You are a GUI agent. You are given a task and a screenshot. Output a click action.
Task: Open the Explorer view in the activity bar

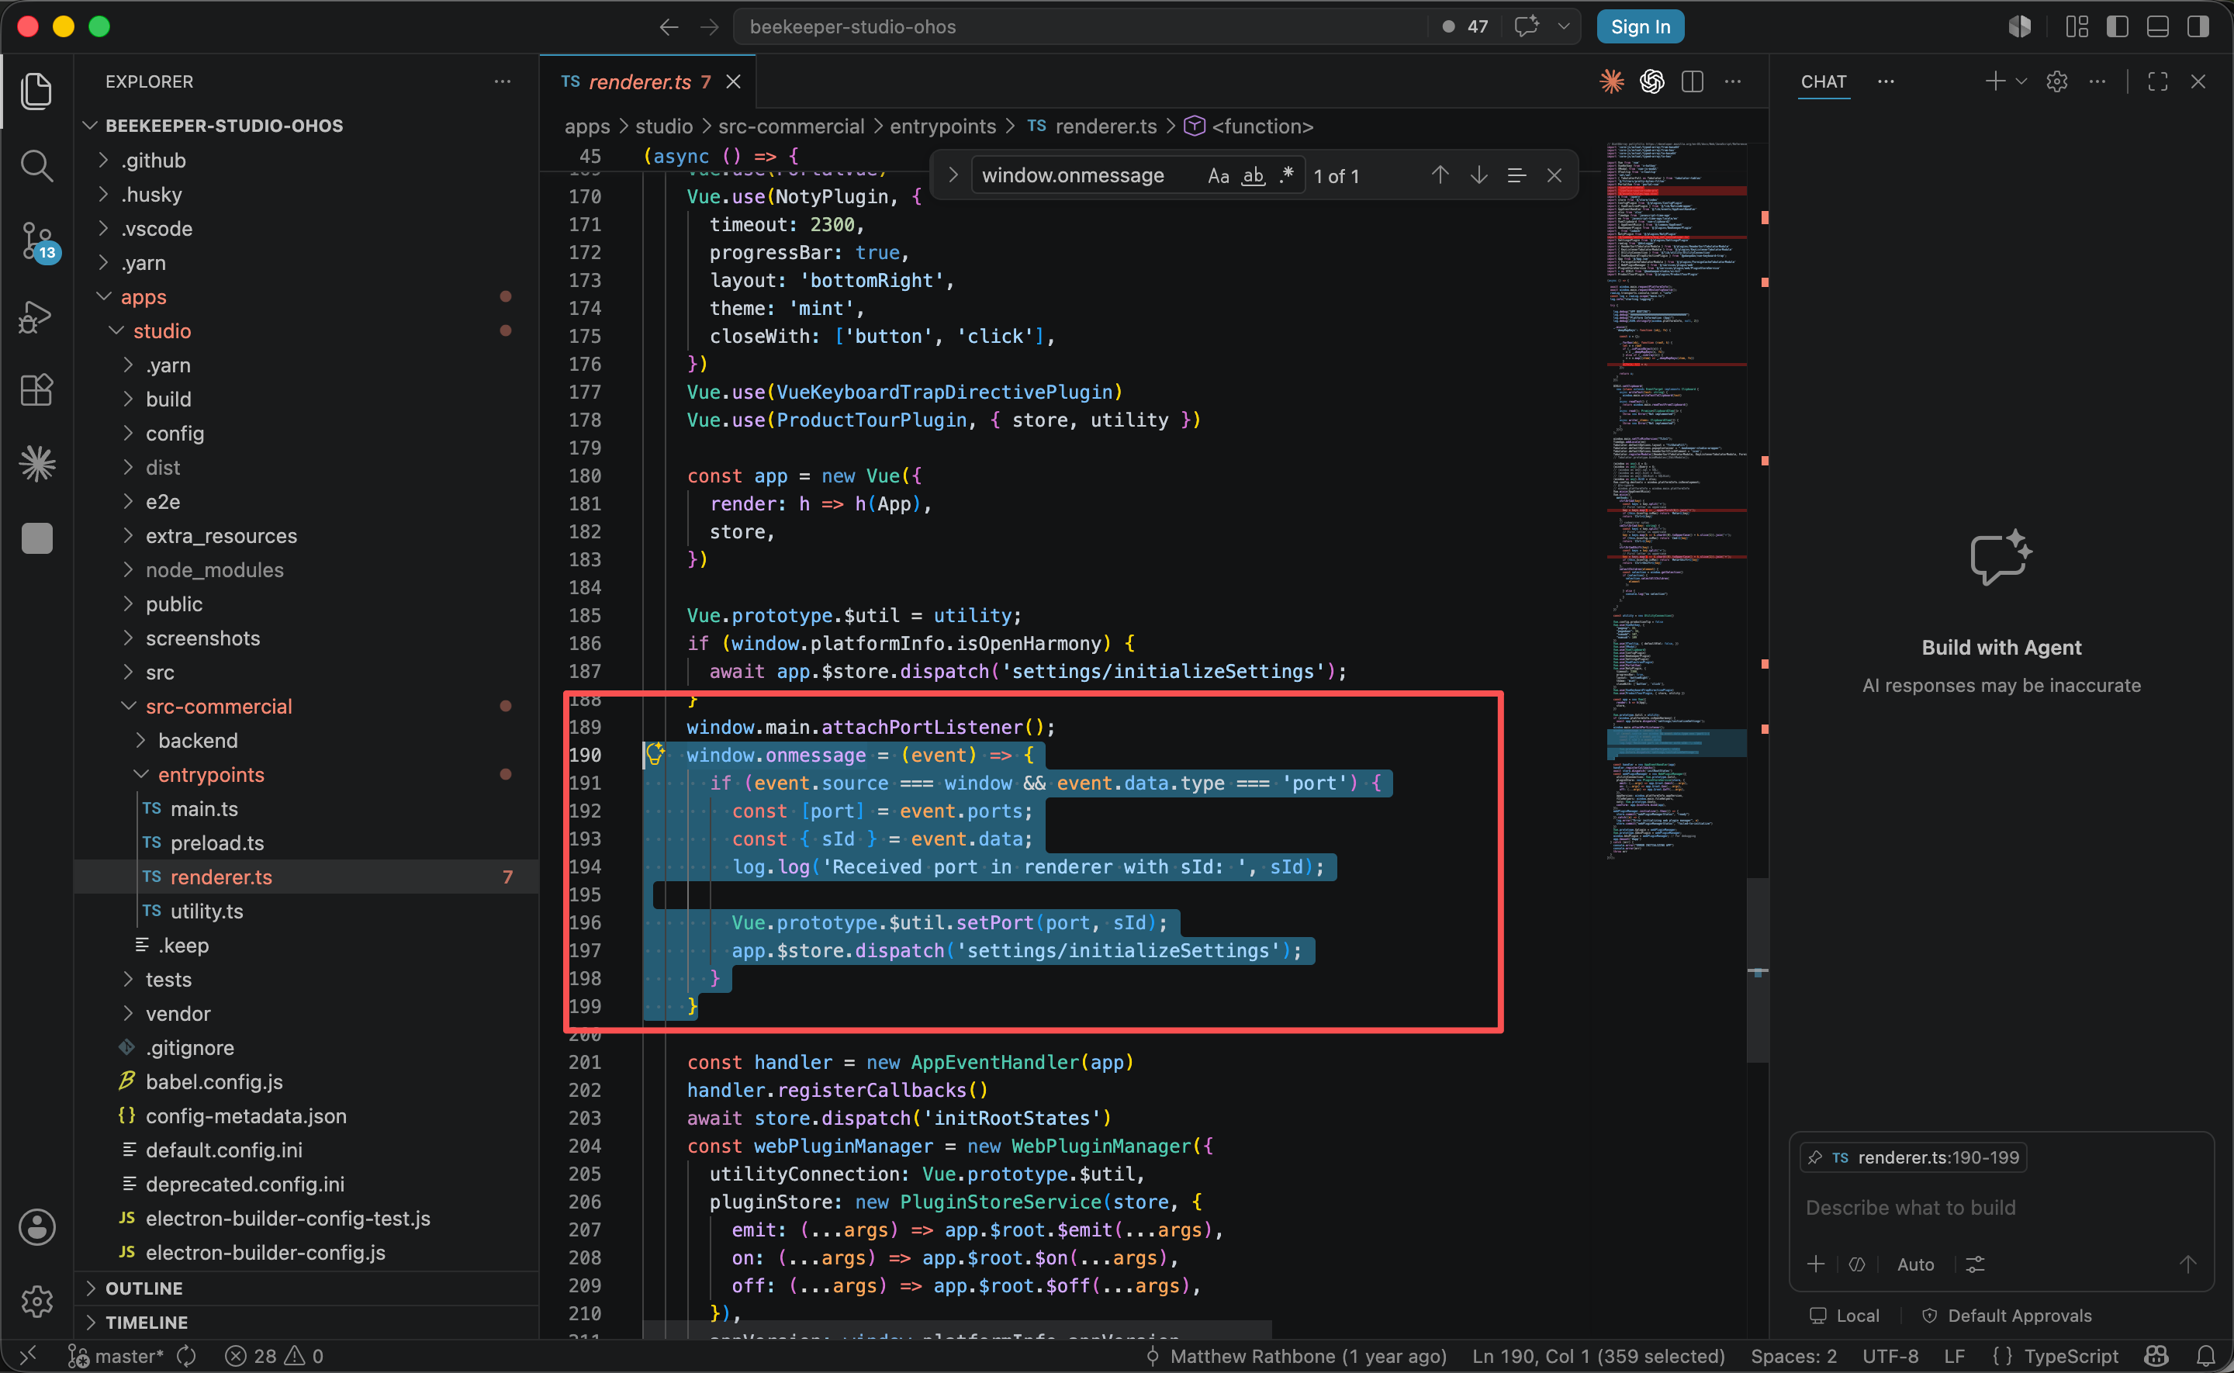coord(36,91)
